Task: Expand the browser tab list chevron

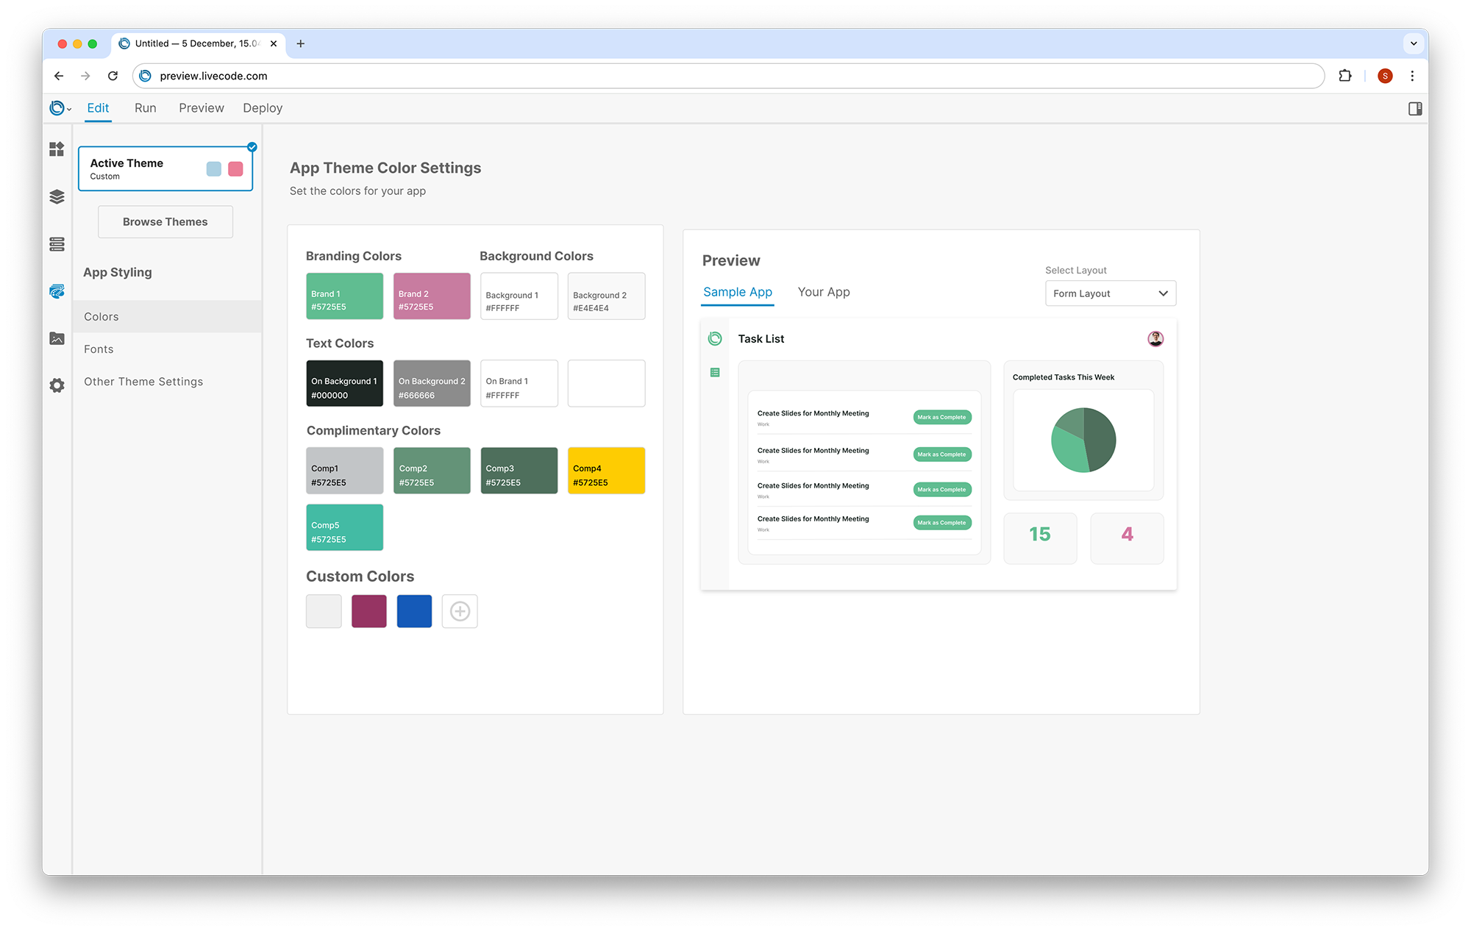Action: [x=1413, y=43]
